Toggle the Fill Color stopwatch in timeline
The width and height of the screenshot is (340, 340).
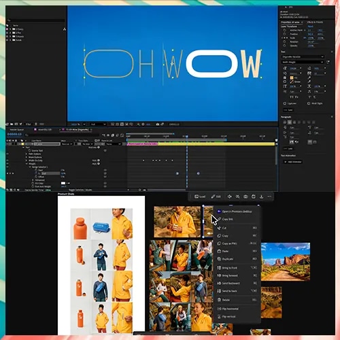tap(33, 183)
